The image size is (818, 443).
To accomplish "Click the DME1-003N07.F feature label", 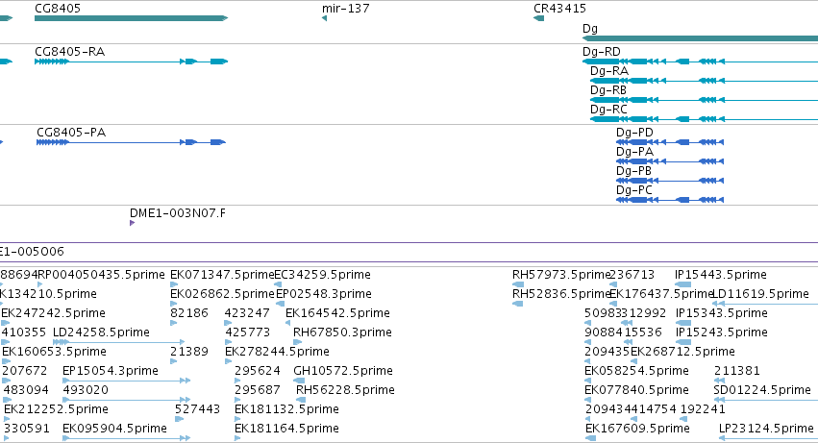I will tap(178, 213).
